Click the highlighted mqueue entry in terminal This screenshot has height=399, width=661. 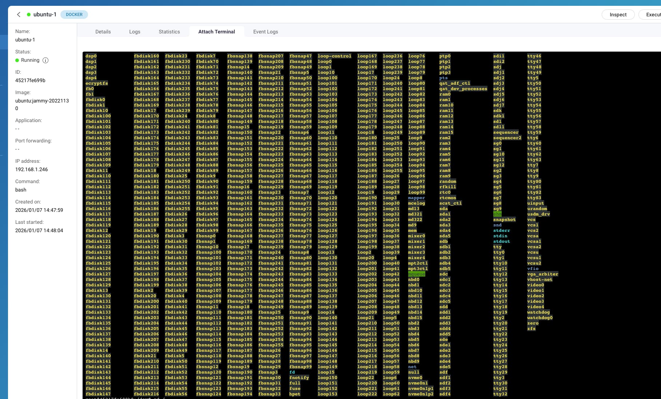point(416,274)
